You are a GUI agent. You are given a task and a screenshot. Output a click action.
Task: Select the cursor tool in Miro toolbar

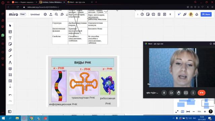click(x=10, y=26)
